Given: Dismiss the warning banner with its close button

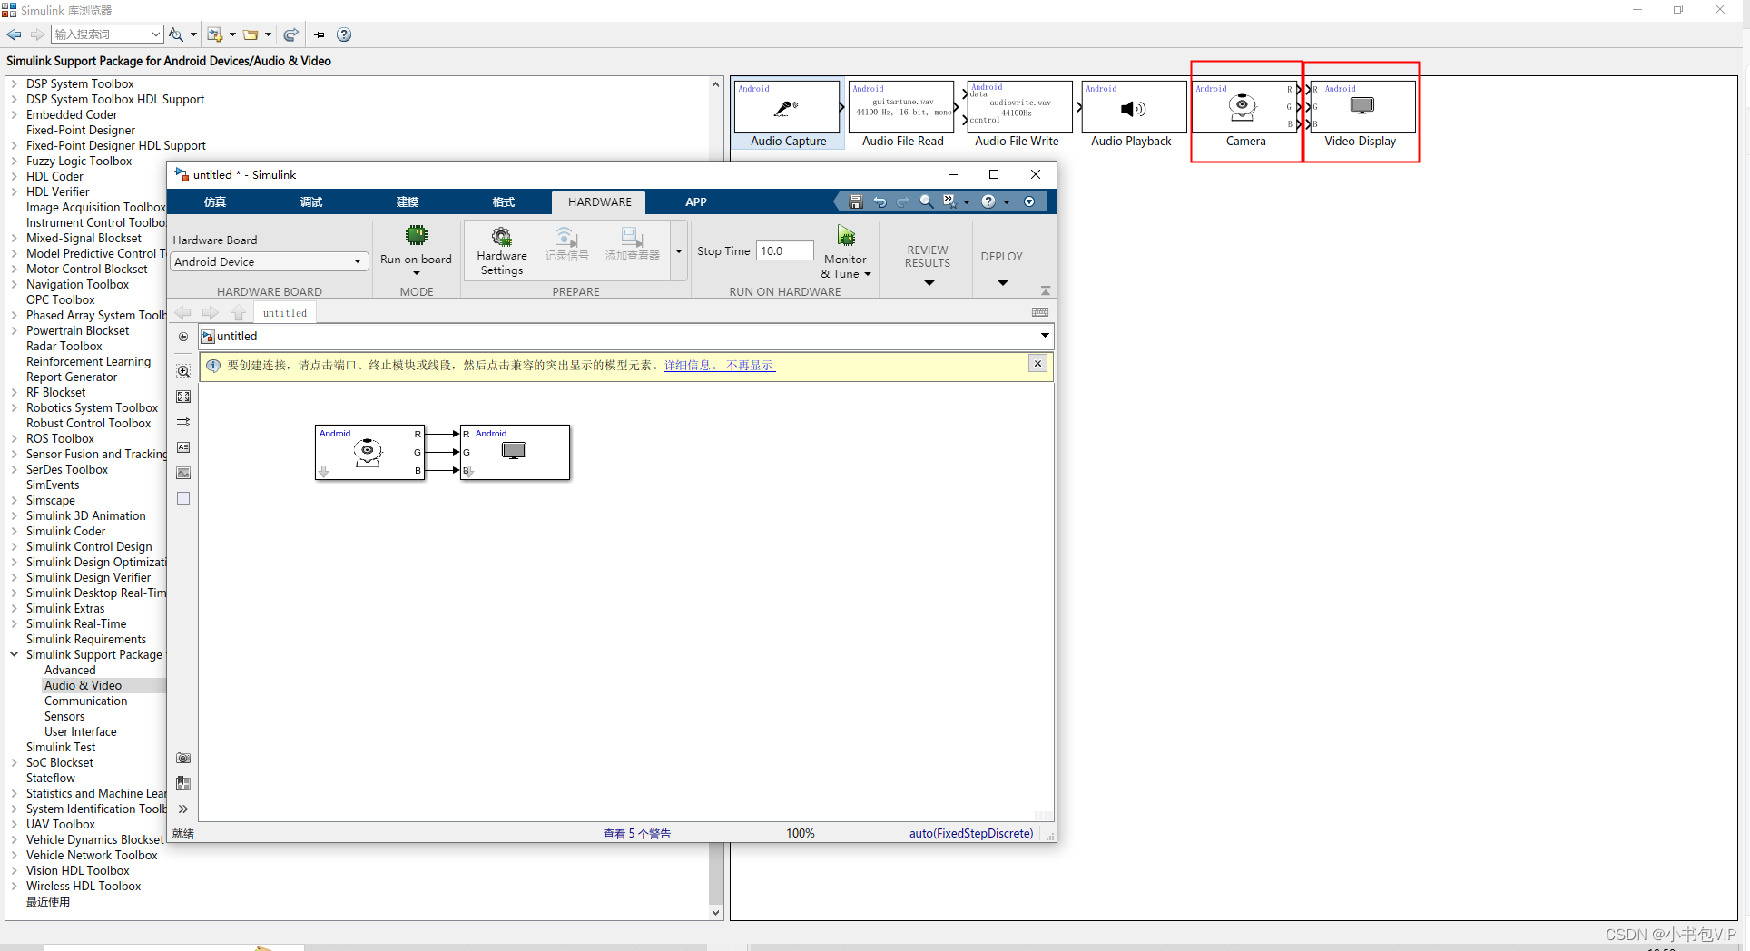Looking at the screenshot, I should (x=1037, y=363).
